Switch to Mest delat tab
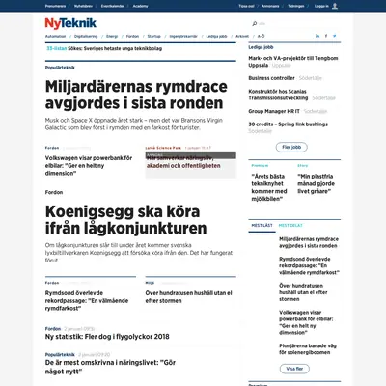The height and width of the screenshot is (386, 386). (290, 226)
